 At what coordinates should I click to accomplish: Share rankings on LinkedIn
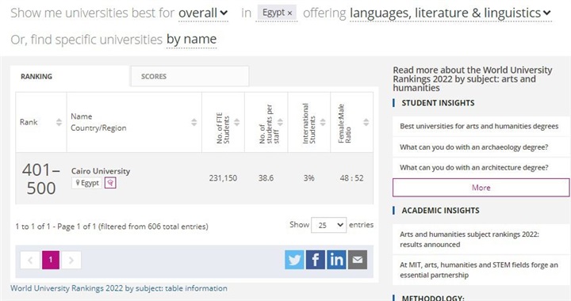pos(336,260)
